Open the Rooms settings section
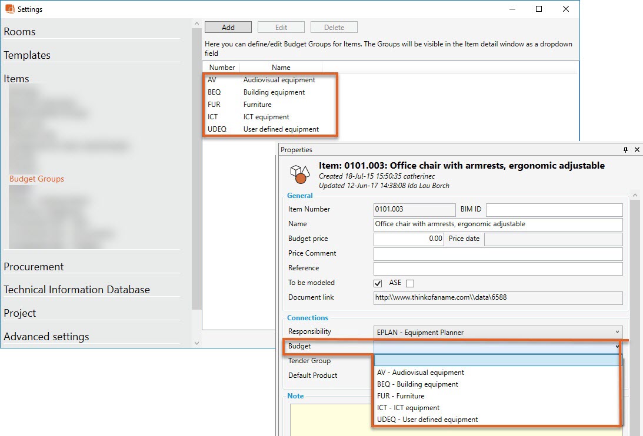The width and height of the screenshot is (643, 436). click(20, 32)
